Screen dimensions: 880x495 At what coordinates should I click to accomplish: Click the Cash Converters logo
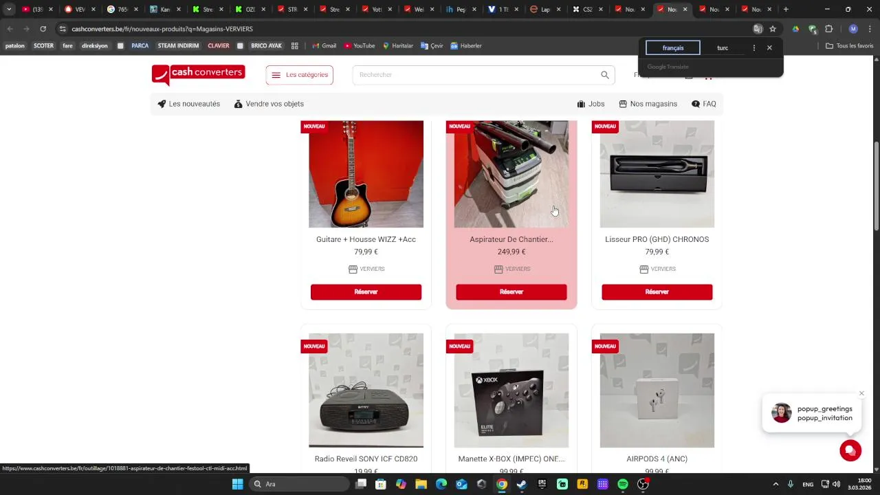[x=198, y=74]
